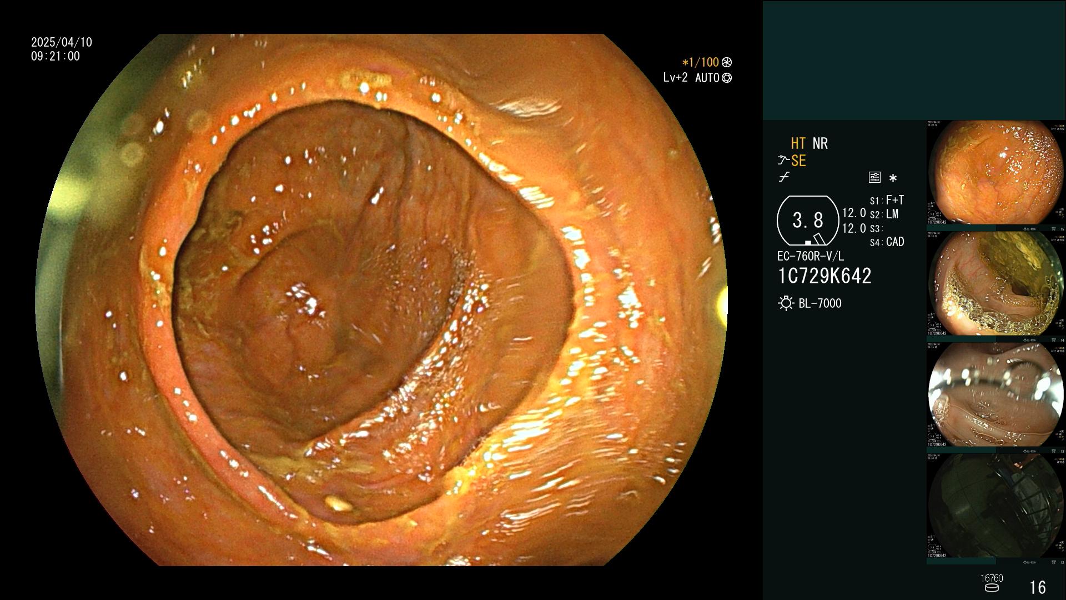Click the date 2025/04/10

(62, 43)
